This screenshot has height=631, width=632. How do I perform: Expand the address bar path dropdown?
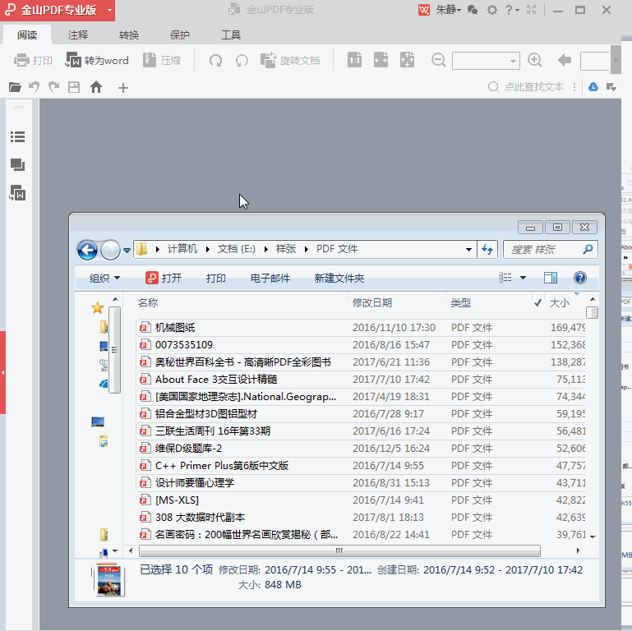pyautogui.click(x=468, y=250)
